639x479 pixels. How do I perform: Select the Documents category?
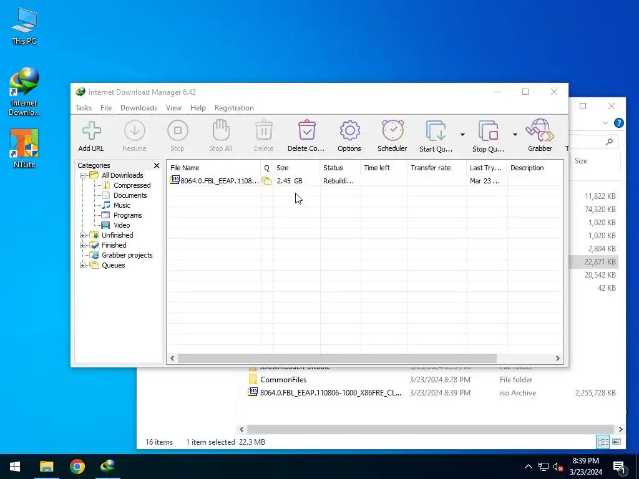130,195
